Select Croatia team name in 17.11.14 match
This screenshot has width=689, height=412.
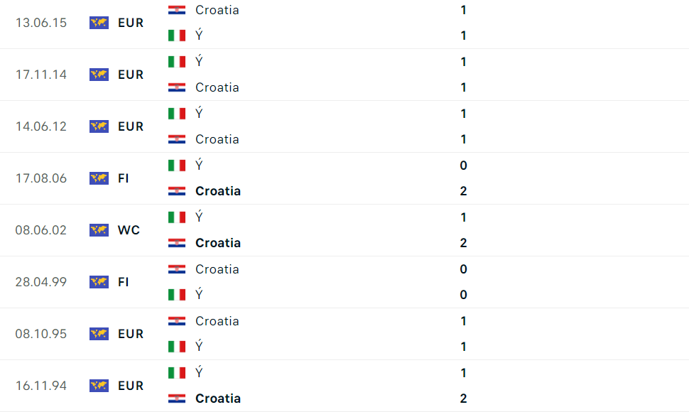click(217, 87)
